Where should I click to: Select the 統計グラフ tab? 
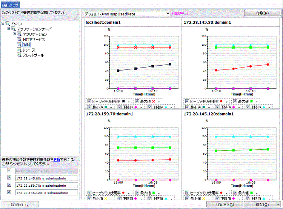[10, 5]
